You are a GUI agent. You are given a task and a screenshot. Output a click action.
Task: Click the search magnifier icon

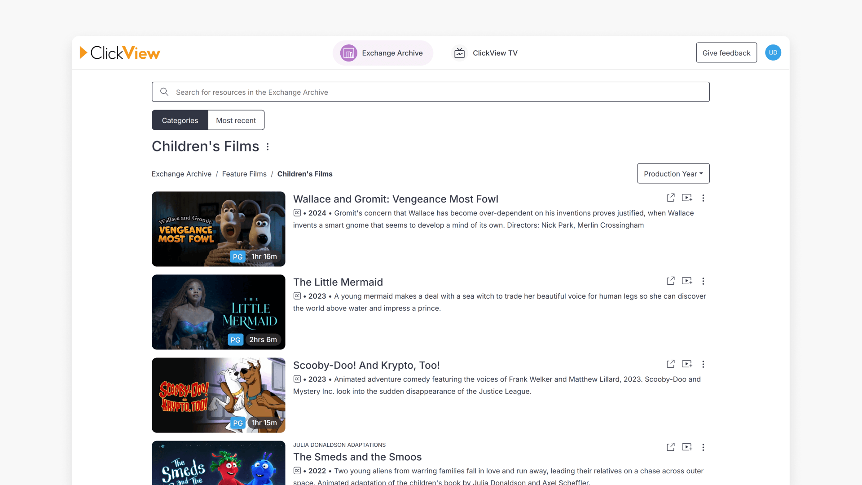(x=164, y=92)
